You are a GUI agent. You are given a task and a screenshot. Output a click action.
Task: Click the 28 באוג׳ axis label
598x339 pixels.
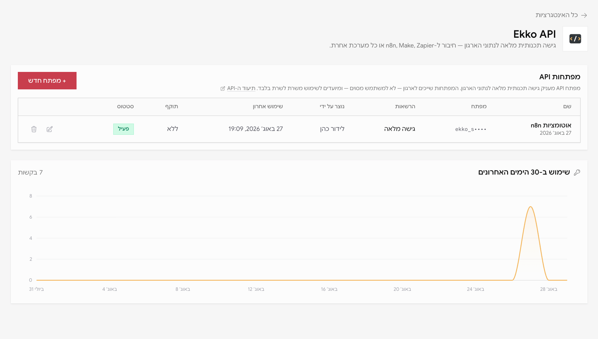point(549,289)
